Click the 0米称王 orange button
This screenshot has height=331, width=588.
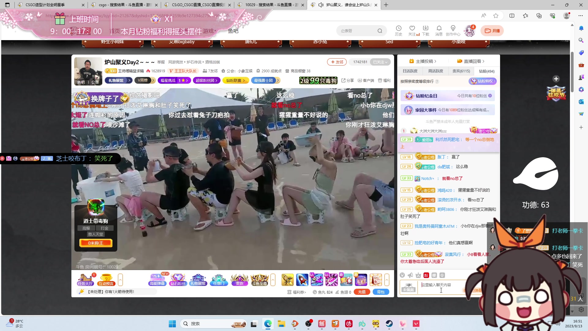pos(96,243)
